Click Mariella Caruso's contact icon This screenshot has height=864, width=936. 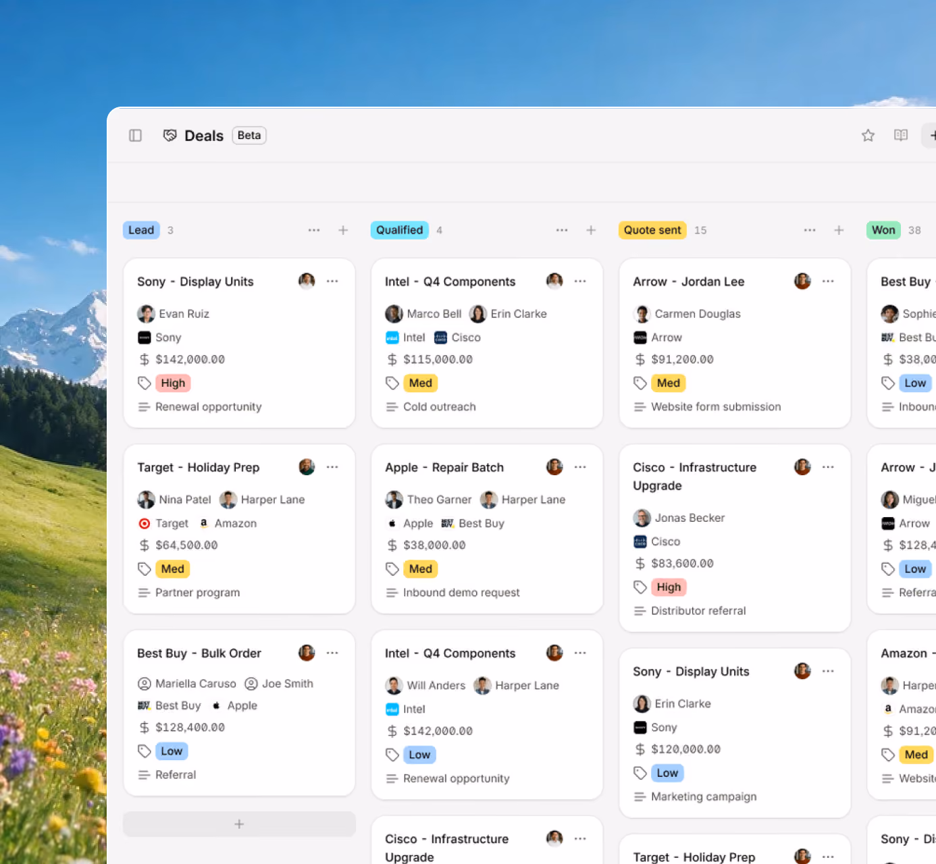pyautogui.click(x=144, y=684)
